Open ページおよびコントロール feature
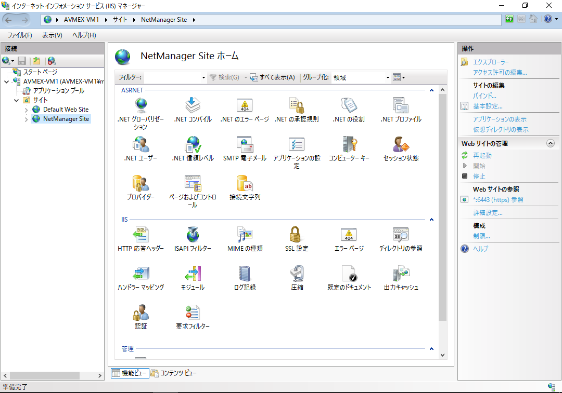The width and height of the screenshot is (562, 393). point(193,192)
